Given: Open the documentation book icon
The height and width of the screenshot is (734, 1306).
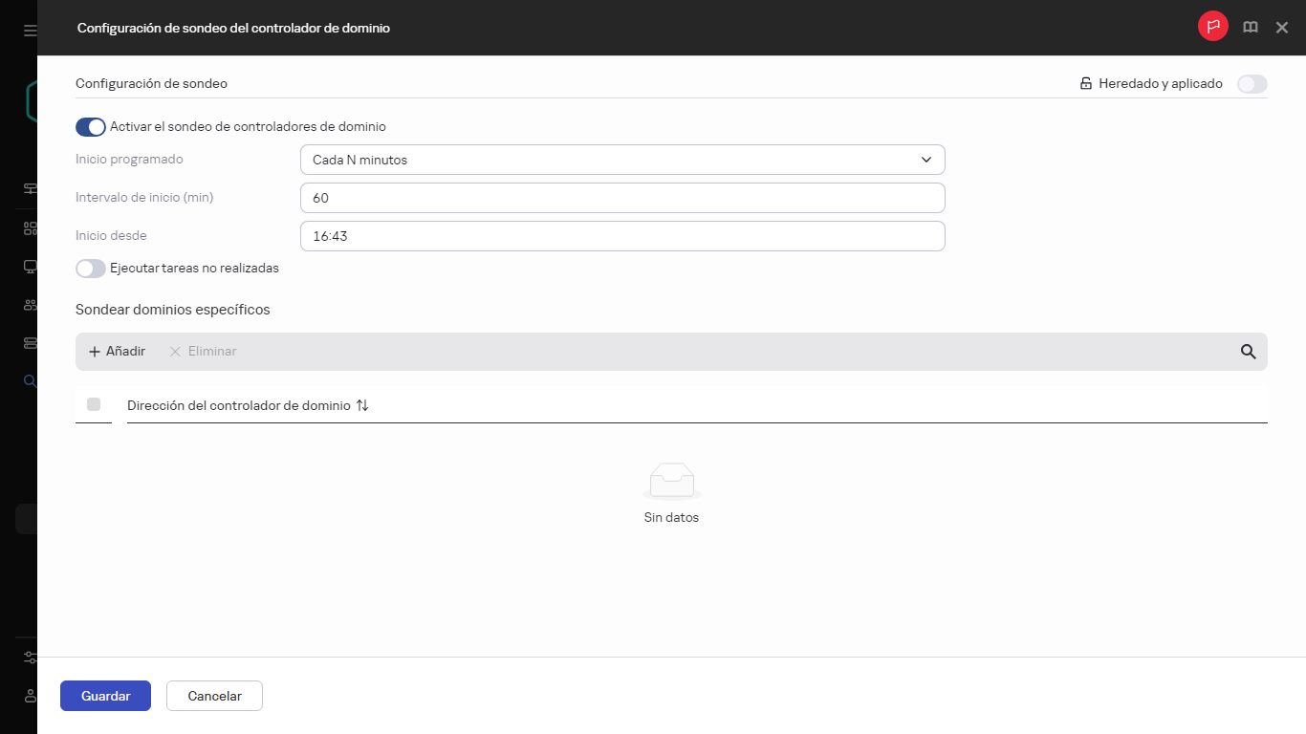Looking at the screenshot, I should pos(1250,27).
